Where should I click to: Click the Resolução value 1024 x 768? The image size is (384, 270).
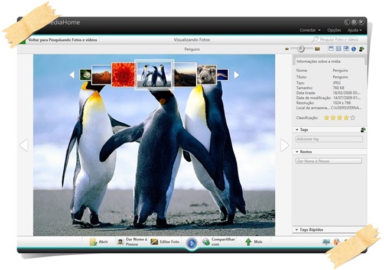341,103
